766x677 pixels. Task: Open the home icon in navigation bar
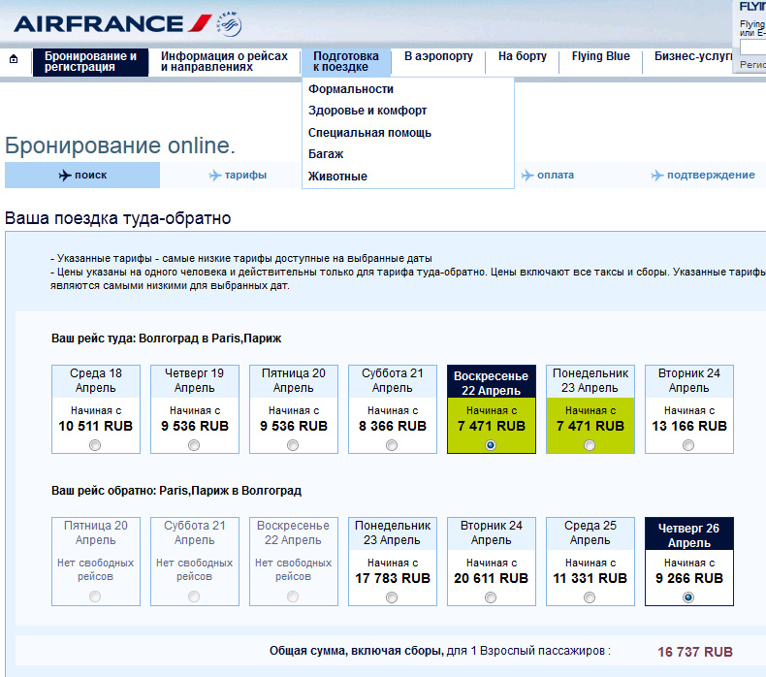(x=14, y=59)
